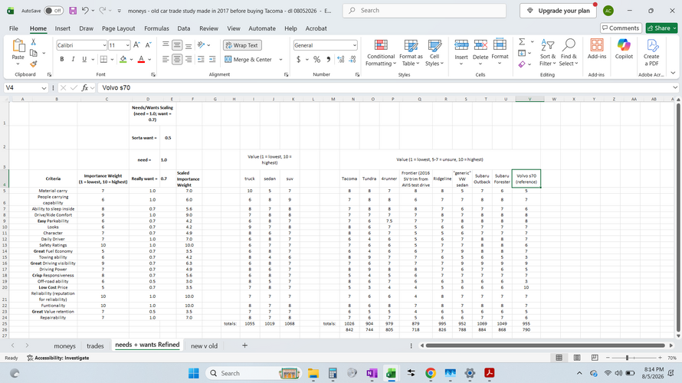Screen dimensions: 682x383
Task: Switch to Normal view in status bar
Action: [559, 358]
